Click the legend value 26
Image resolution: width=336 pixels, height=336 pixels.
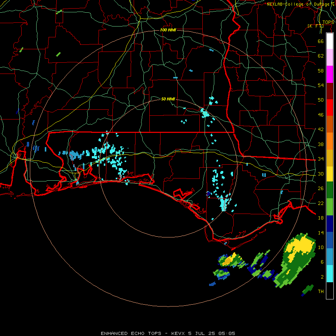click(x=321, y=189)
